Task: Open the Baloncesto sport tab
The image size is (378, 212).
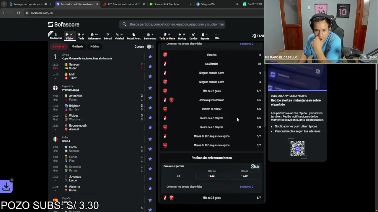Action: (x=94, y=36)
